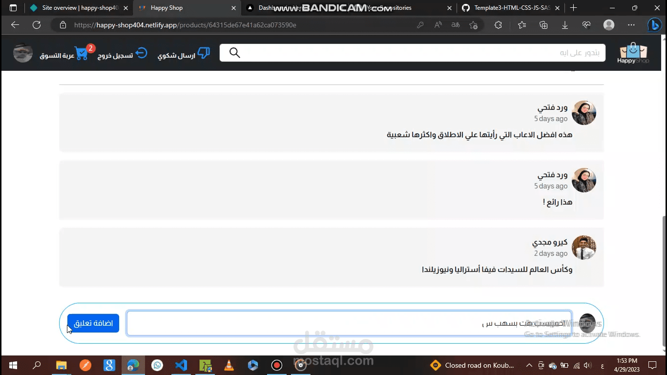Switch to the Template3-HTML-CSS-JS-SASS tab
Screen dimensions: 667x375
[x=511, y=8]
